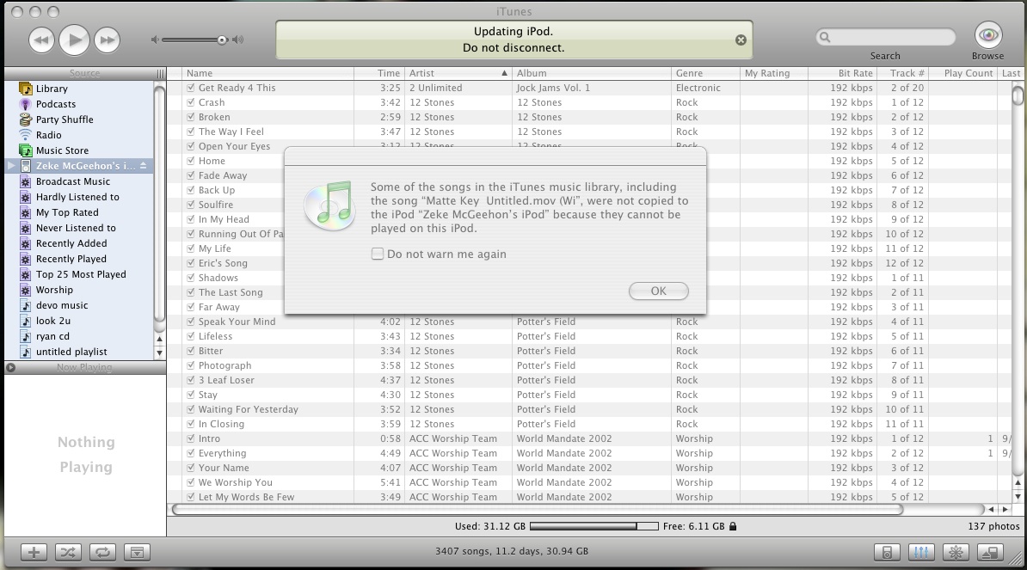Click OK in the warning dialog
This screenshot has height=570, width=1027.
pyautogui.click(x=658, y=291)
